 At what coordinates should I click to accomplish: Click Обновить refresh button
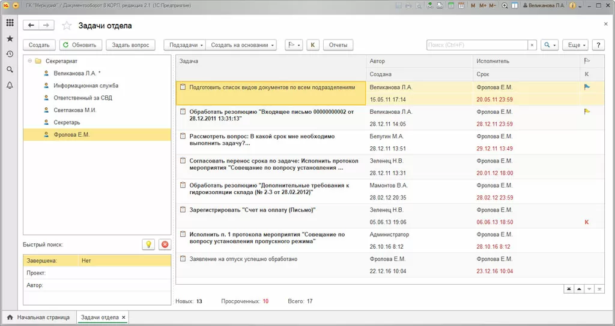81,45
